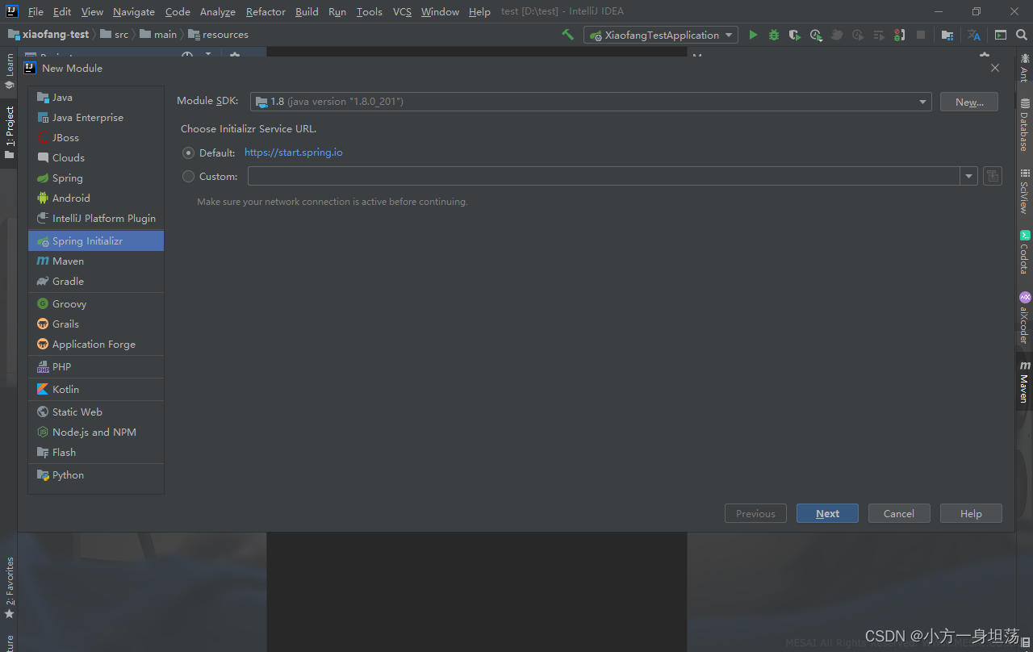Click the Help button
The height and width of the screenshot is (652, 1033).
(x=971, y=513)
